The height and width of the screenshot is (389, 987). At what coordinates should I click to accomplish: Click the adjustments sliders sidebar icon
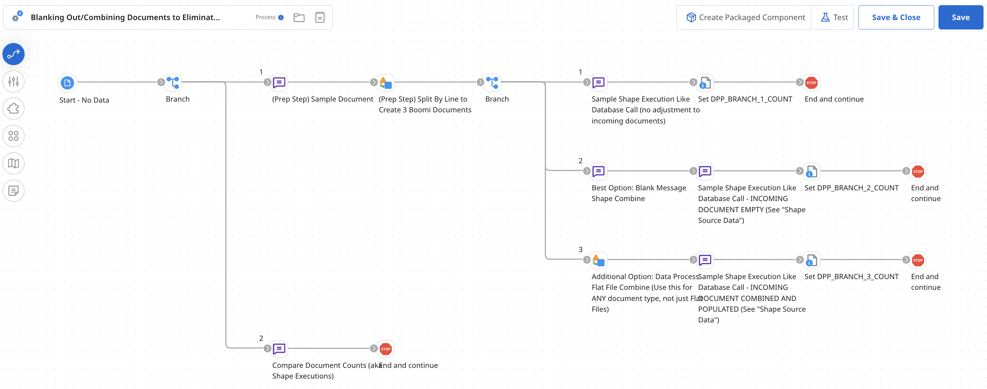click(x=13, y=81)
